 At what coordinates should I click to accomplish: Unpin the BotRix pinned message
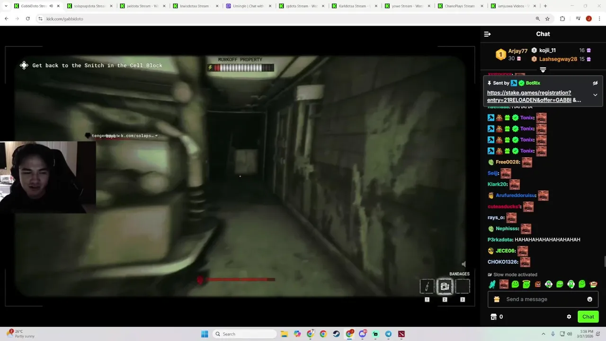595,83
